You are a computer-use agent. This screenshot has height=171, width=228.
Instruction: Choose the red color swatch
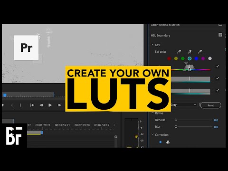(x=169, y=58)
